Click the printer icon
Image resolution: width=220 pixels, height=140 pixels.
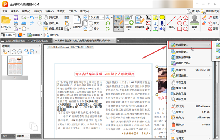[16, 23]
